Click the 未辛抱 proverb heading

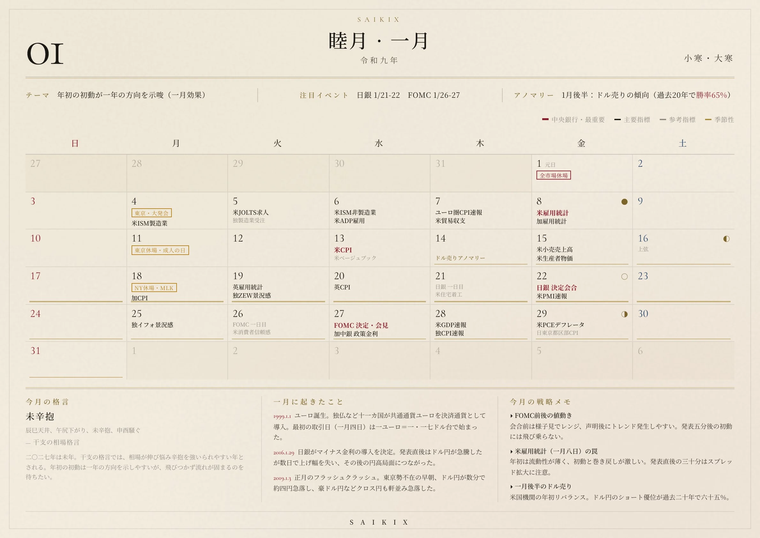[x=40, y=416]
